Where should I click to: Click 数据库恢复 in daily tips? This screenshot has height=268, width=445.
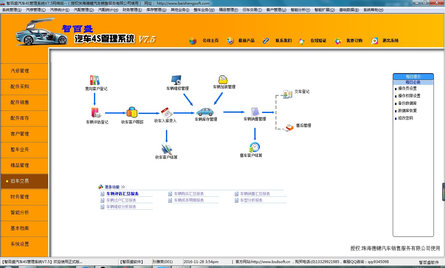click(x=407, y=111)
